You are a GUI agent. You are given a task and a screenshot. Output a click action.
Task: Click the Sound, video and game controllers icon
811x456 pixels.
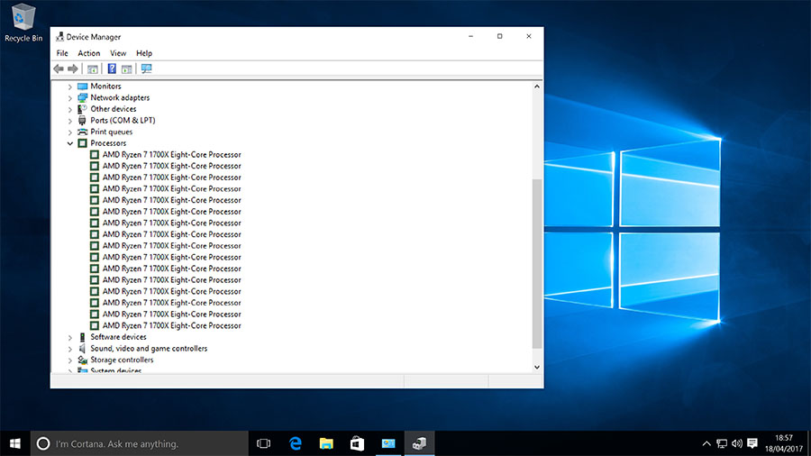point(82,349)
